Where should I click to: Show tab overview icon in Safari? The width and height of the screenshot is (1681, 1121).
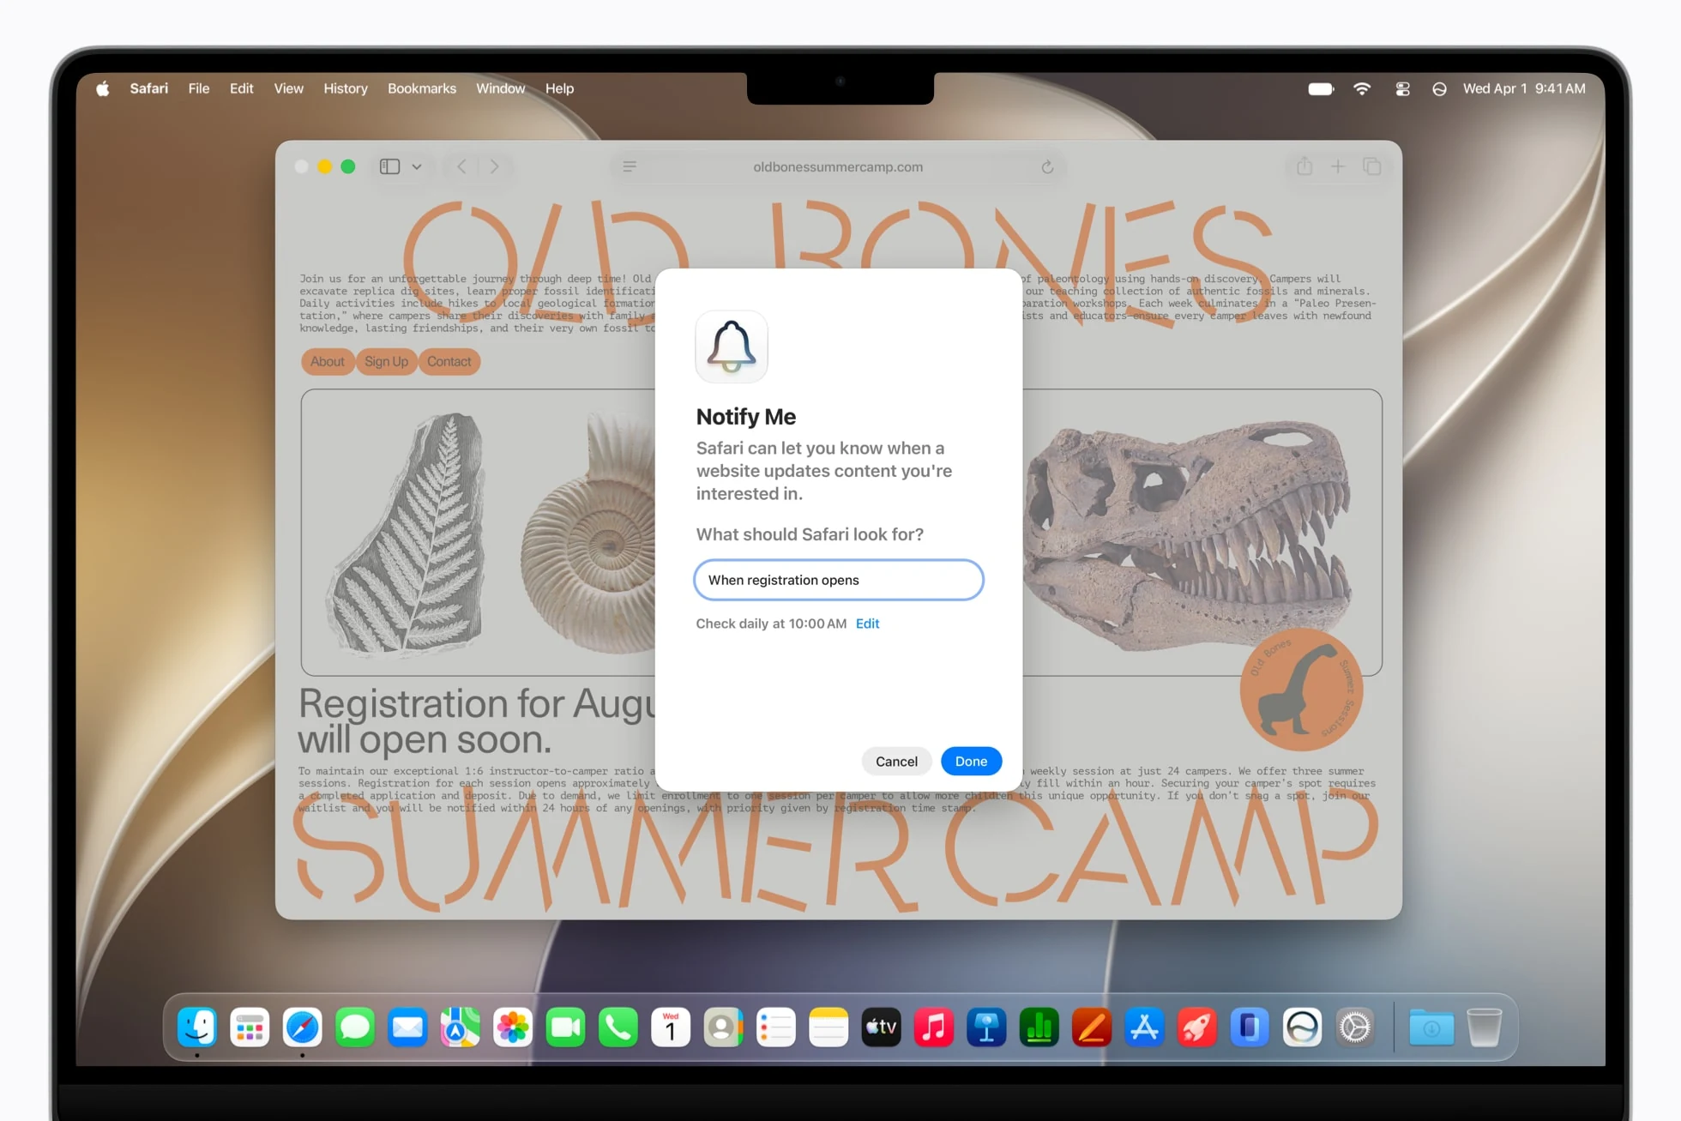point(1372,166)
